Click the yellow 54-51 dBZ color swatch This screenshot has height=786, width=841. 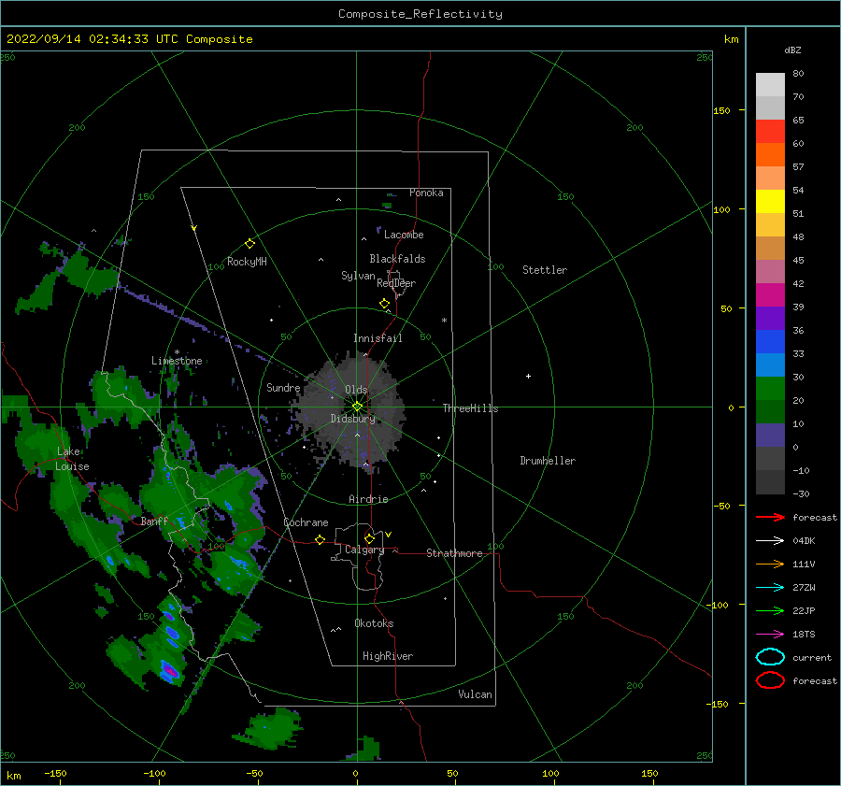click(770, 202)
